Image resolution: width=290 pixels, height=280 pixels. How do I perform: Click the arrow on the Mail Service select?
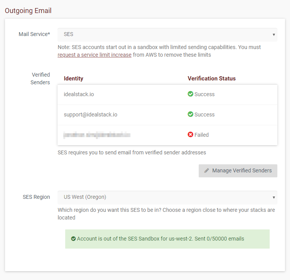(x=274, y=34)
